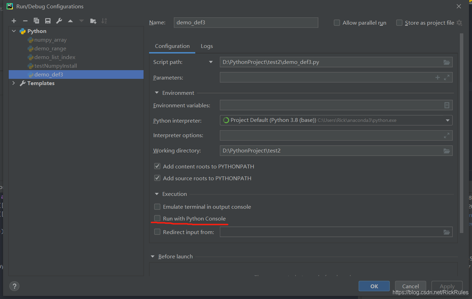Open Script path type dropdown arrow
472x299 pixels.
211,62
